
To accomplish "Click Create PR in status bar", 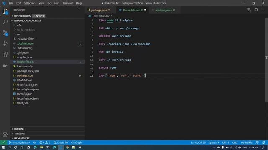I will point(61,142).
